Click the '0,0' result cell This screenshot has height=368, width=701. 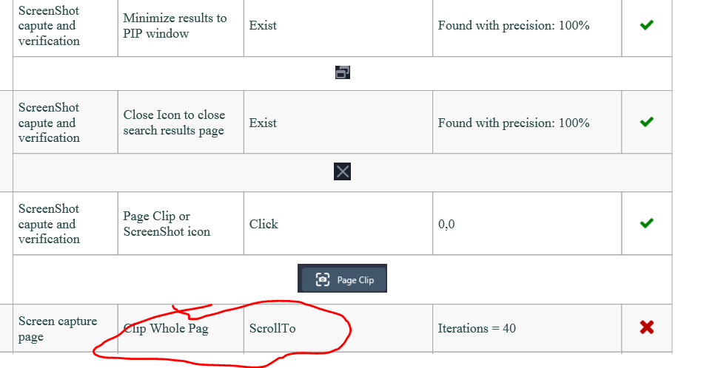527,223
